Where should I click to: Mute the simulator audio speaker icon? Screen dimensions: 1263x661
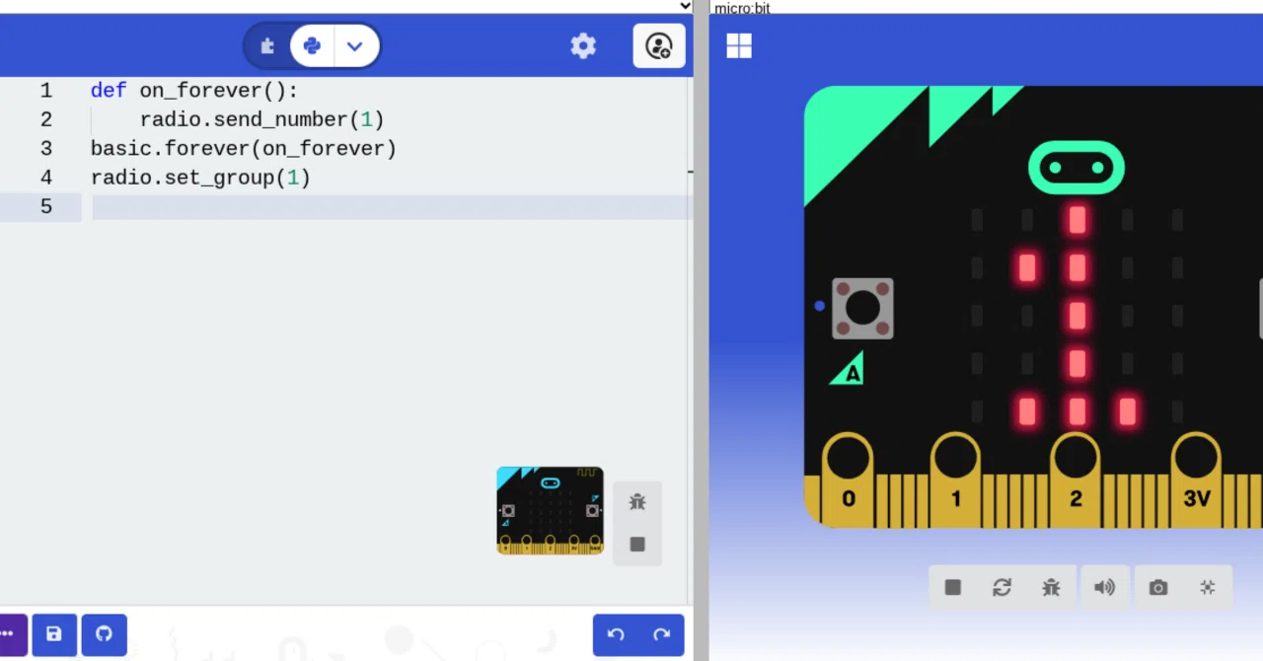tap(1104, 587)
